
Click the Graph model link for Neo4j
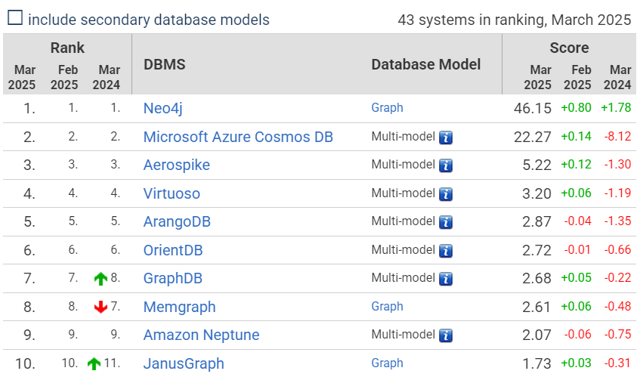(387, 108)
